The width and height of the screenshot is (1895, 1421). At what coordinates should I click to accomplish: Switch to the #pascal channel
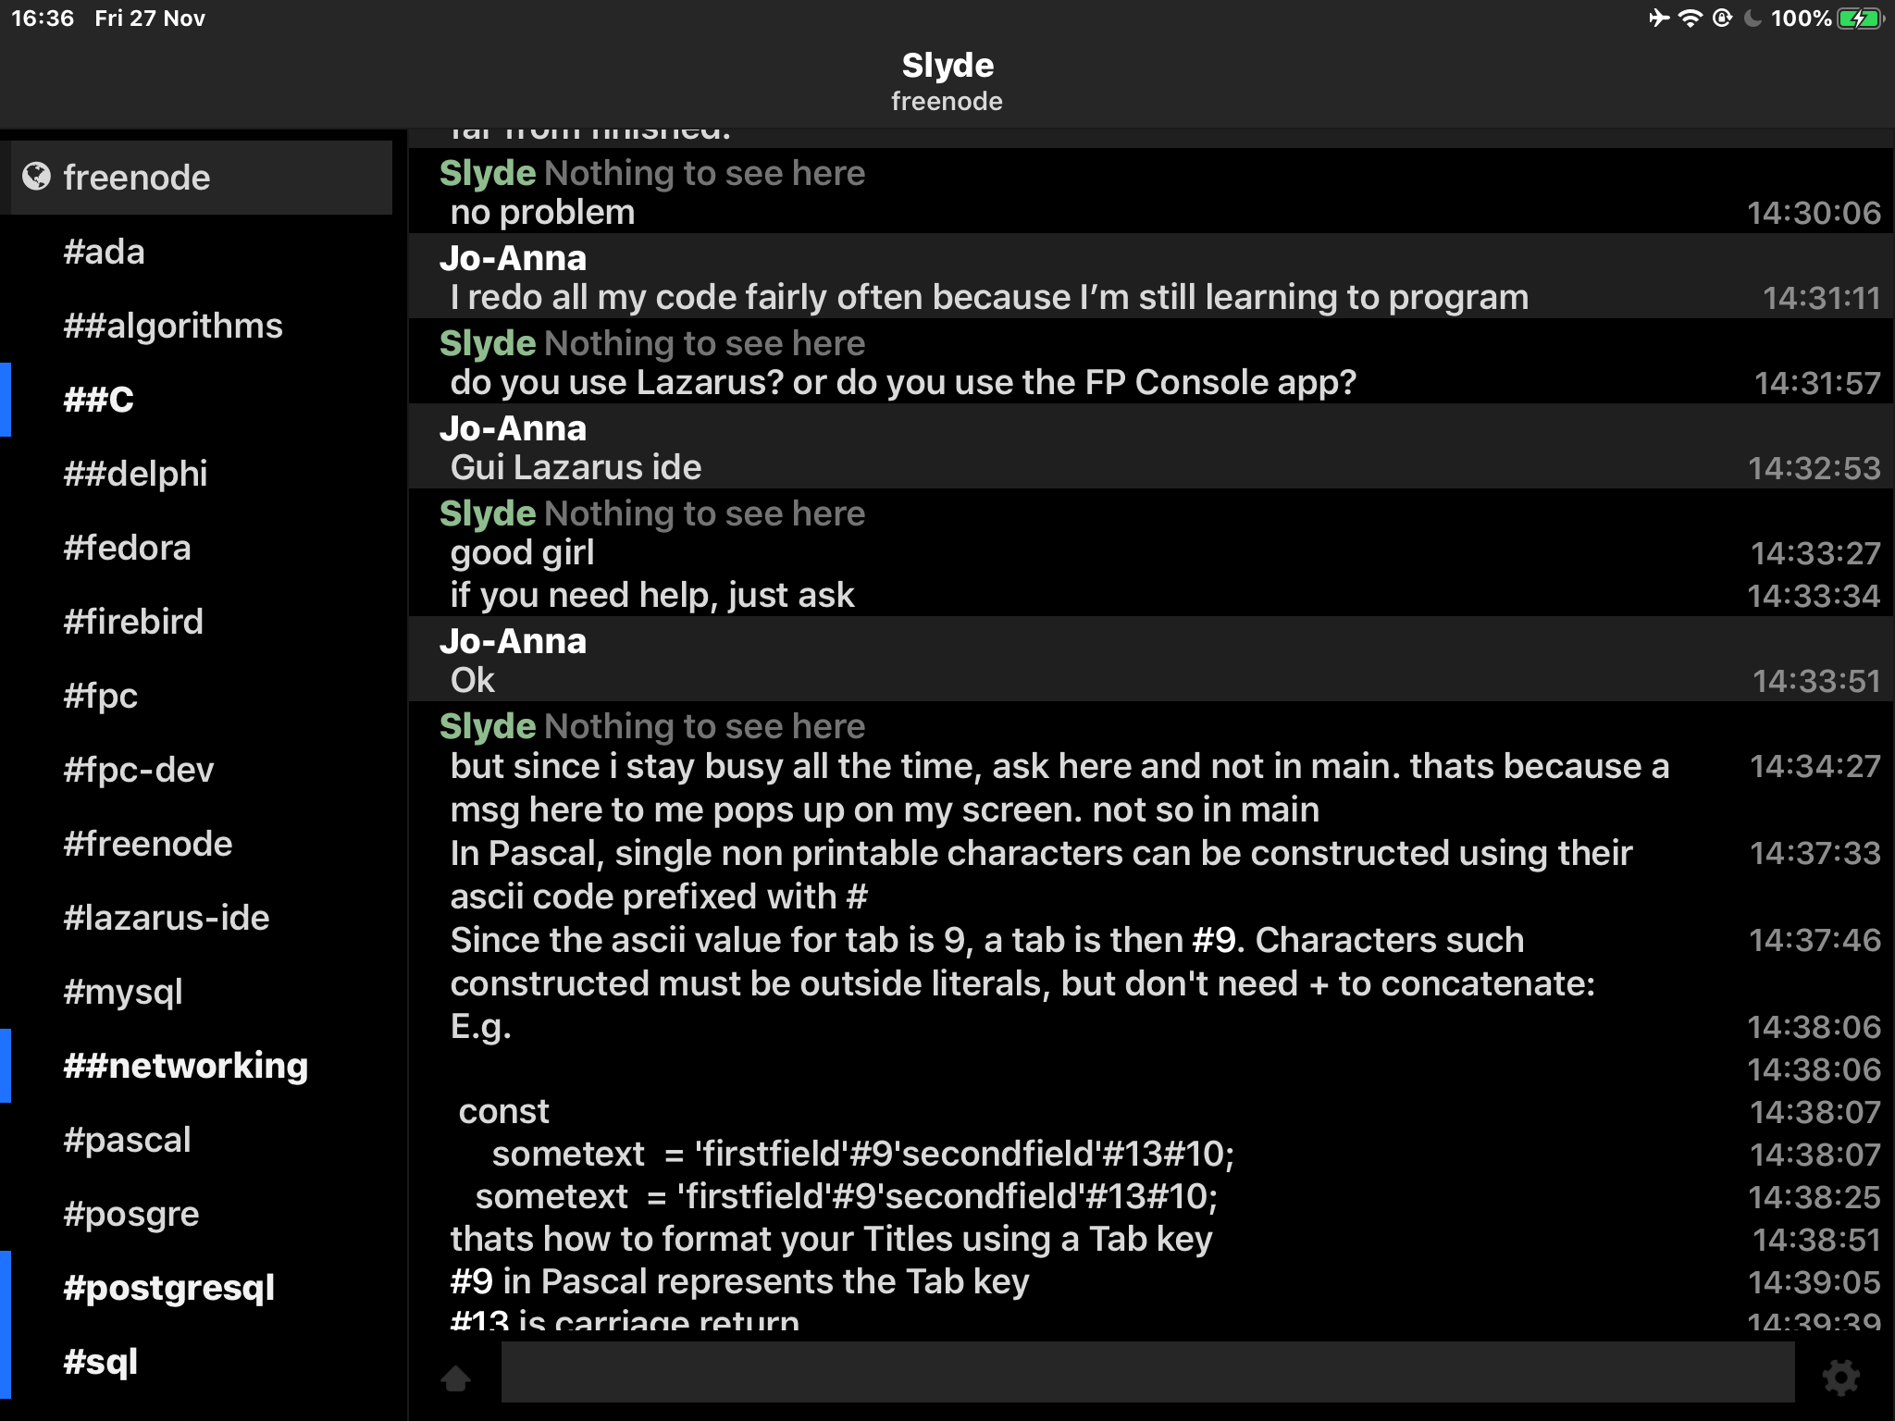point(202,1140)
